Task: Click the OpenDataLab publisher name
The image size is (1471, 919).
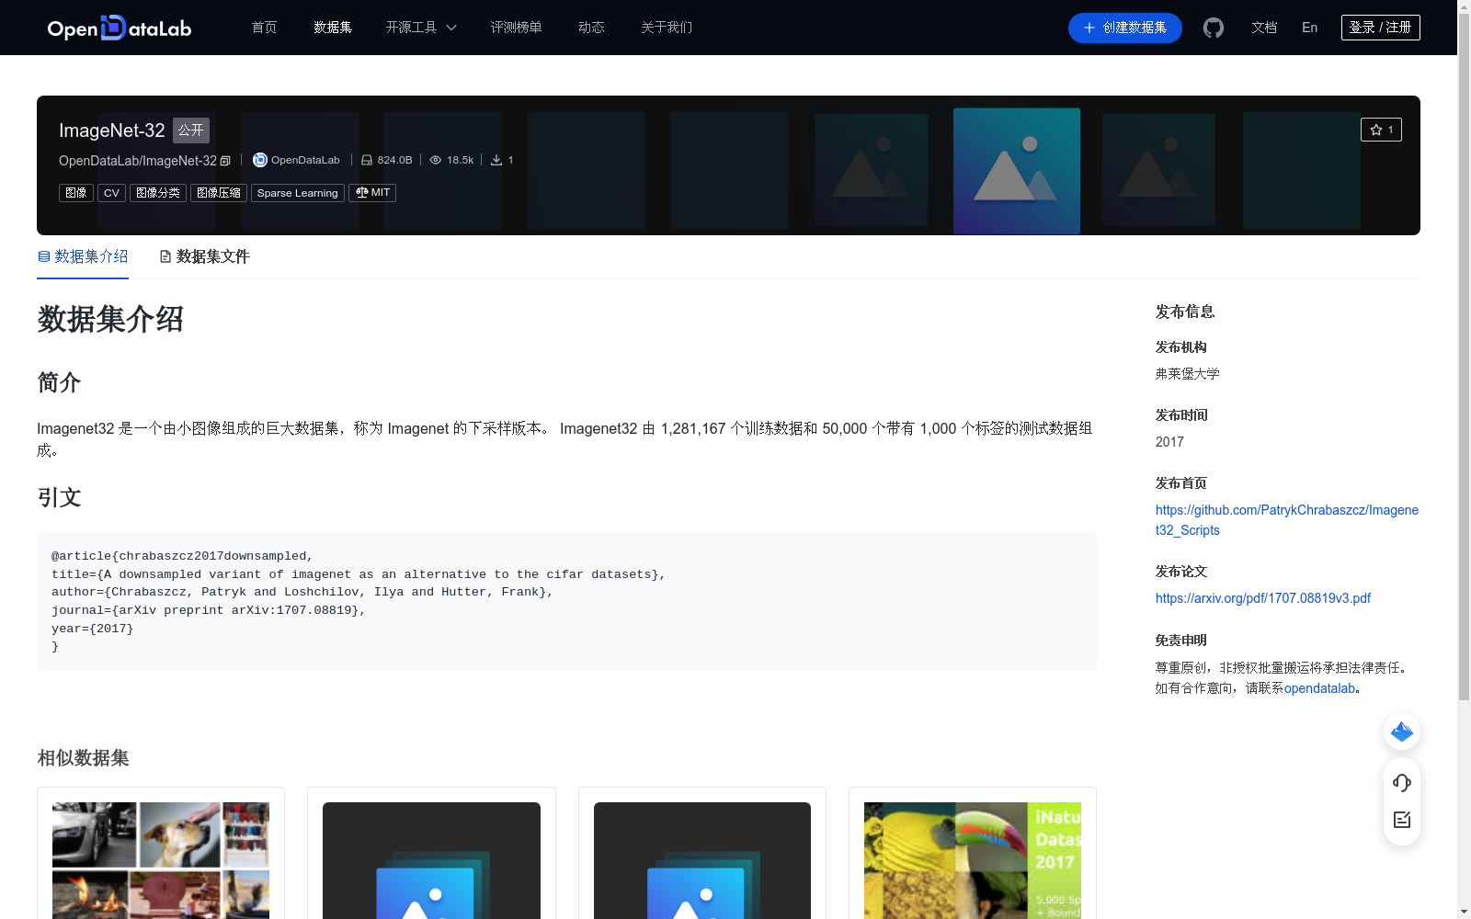Action: tap(305, 160)
